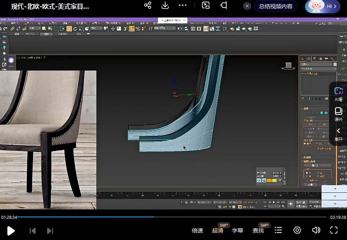Click the volume speaker icon
The width and height of the screenshot is (347, 240).
[x=316, y=230]
